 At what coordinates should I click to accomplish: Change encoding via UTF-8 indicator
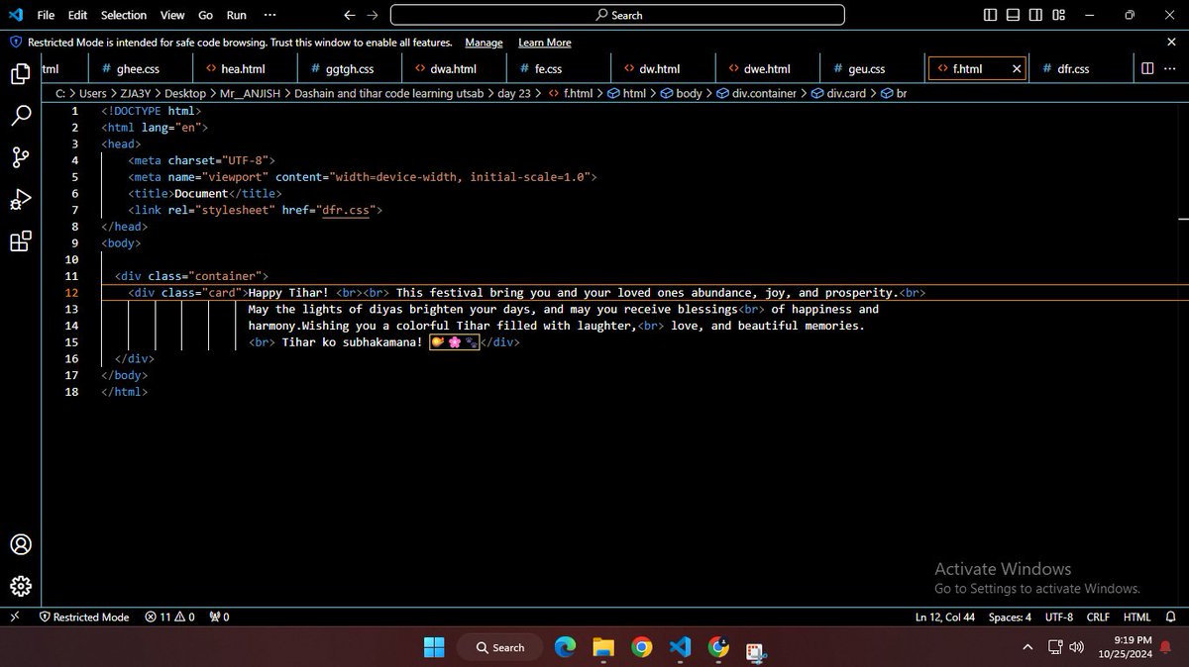point(1058,617)
